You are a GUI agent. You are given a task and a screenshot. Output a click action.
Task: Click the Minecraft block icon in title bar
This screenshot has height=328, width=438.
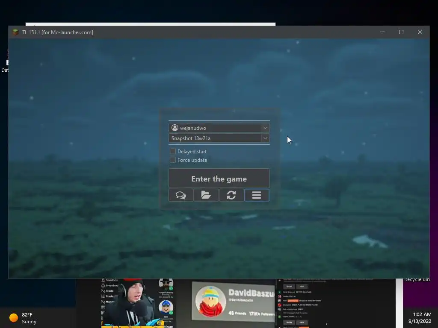pos(16,32)
